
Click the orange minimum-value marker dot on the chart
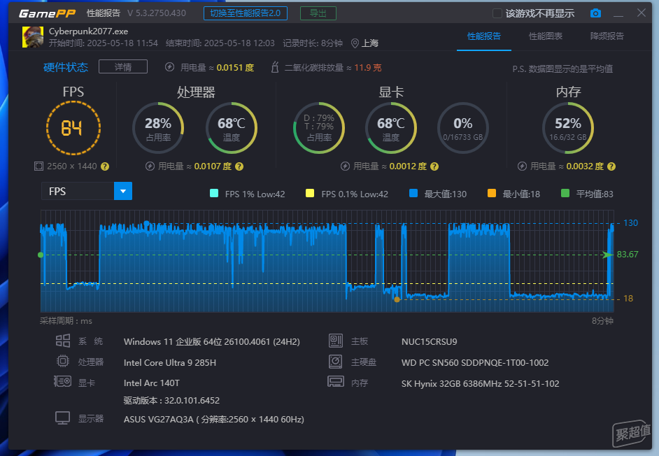(x=397, y=299)
